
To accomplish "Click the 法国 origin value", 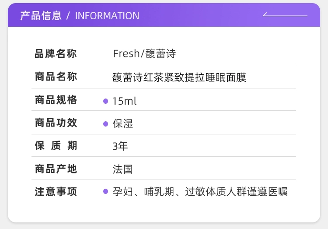I will click(122, 169).
